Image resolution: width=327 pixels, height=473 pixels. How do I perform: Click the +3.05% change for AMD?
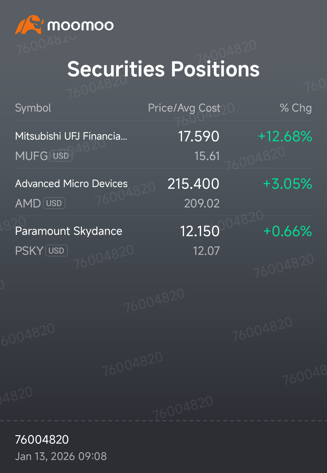[x=288, y=184]
